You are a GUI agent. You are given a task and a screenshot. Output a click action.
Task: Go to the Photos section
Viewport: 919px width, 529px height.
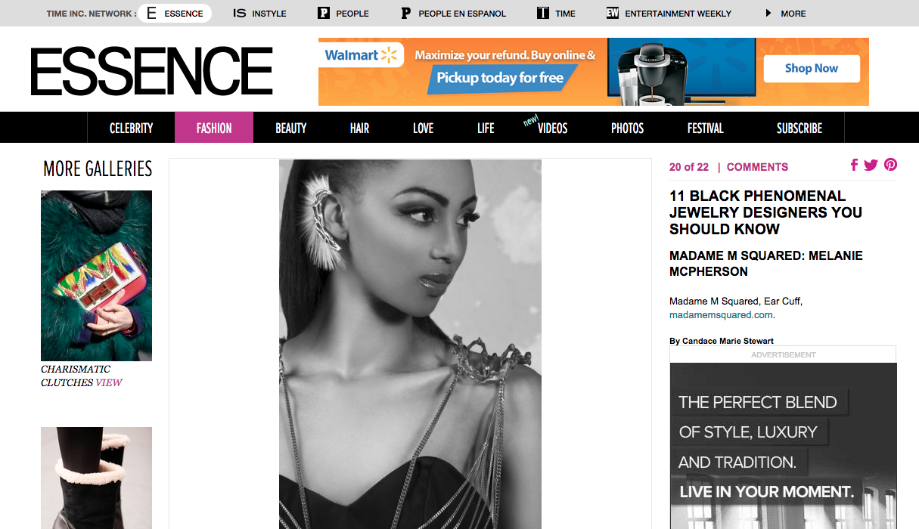point(627,128)
